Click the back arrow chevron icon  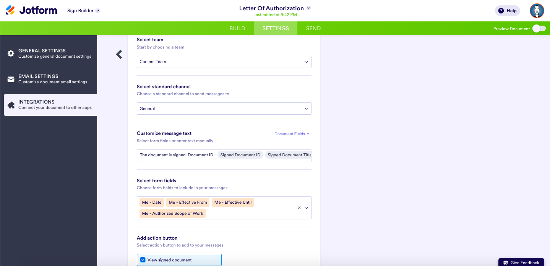click(x=119, y=54)
